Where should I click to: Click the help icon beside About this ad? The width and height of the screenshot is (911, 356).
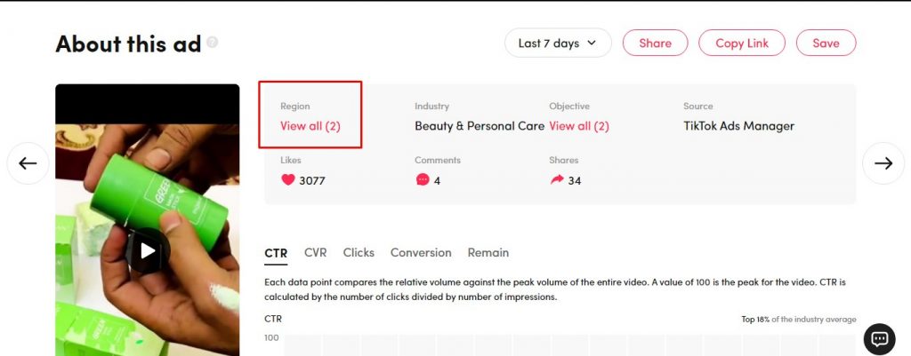[212, 43]
